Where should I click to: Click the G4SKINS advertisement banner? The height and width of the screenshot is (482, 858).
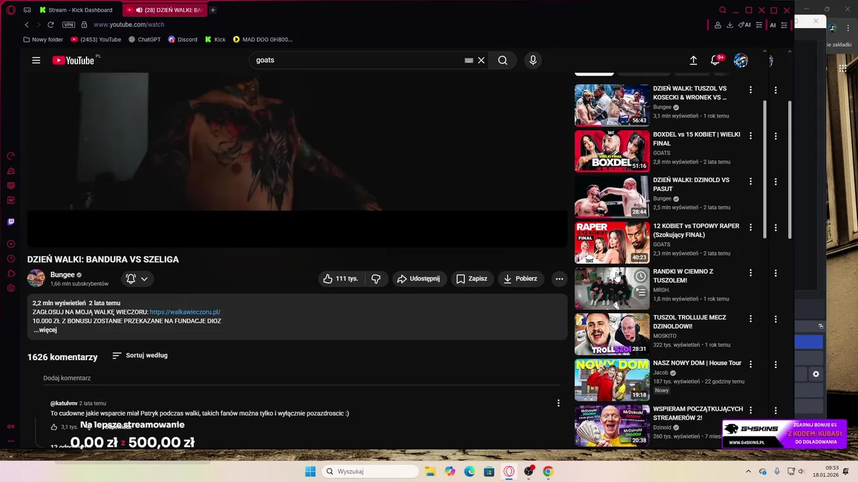(x=785, y=434)
